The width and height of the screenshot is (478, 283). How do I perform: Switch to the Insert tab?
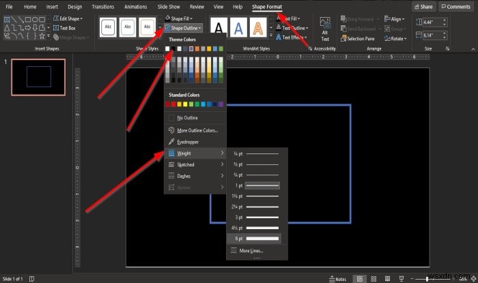(x=52, y=7)
